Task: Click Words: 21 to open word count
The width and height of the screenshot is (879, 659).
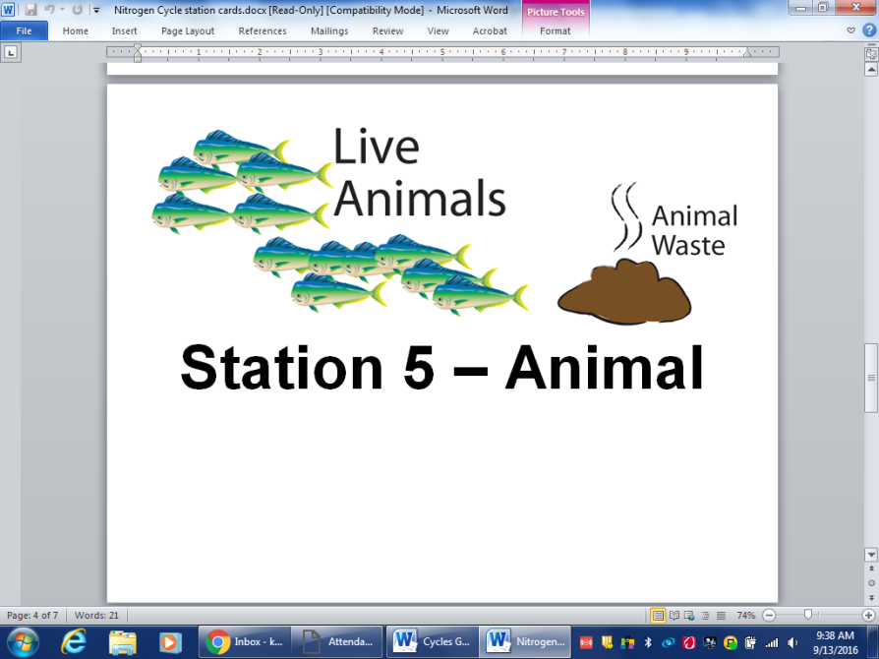Action: tap(95, 615)
